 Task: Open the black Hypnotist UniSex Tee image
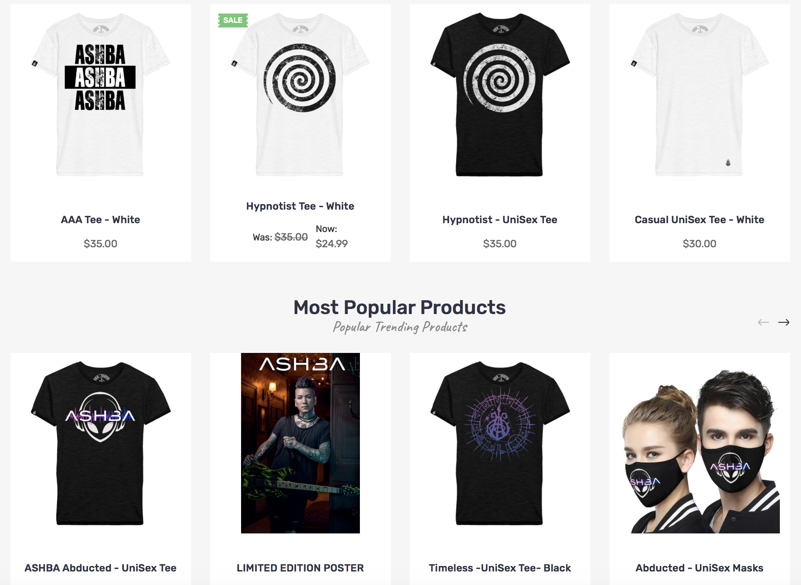pos(500,95)
